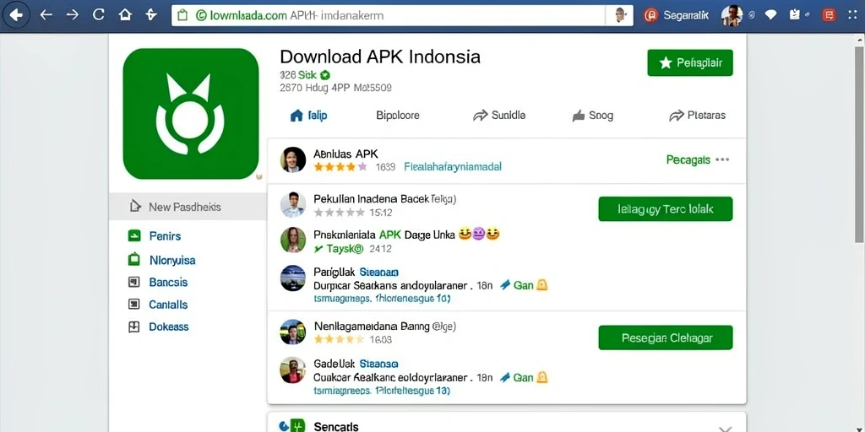Open the Segaralik extension entry
Screen dimensions: 865x432
[676, 15]
